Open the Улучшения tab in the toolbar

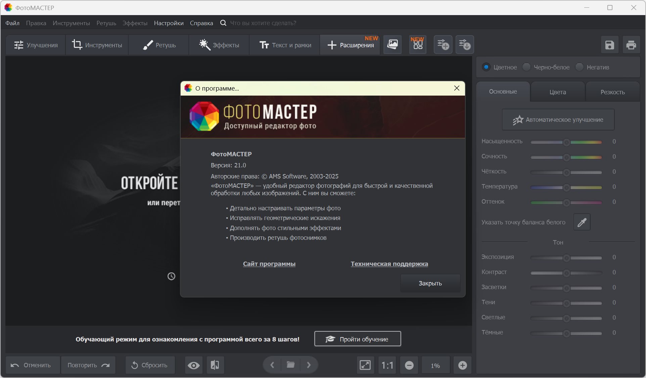tap(36, 45)
